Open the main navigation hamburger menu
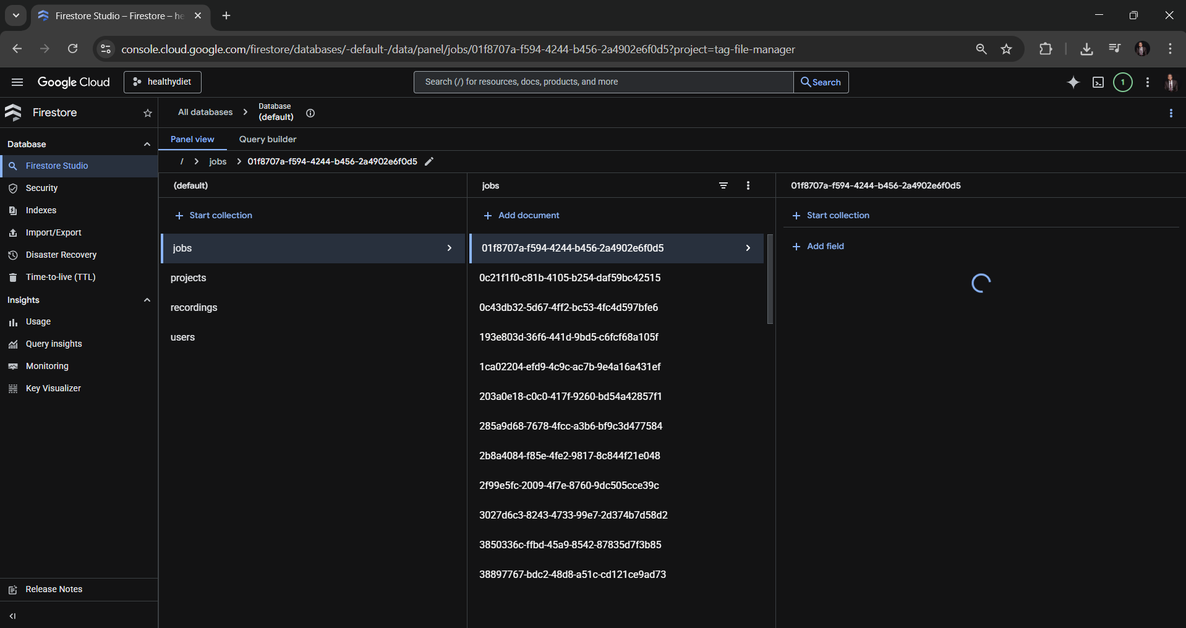1186x628 pixels. click(17, 82)
